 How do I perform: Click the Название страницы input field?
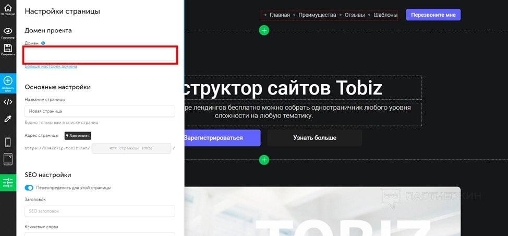[100, 111]
